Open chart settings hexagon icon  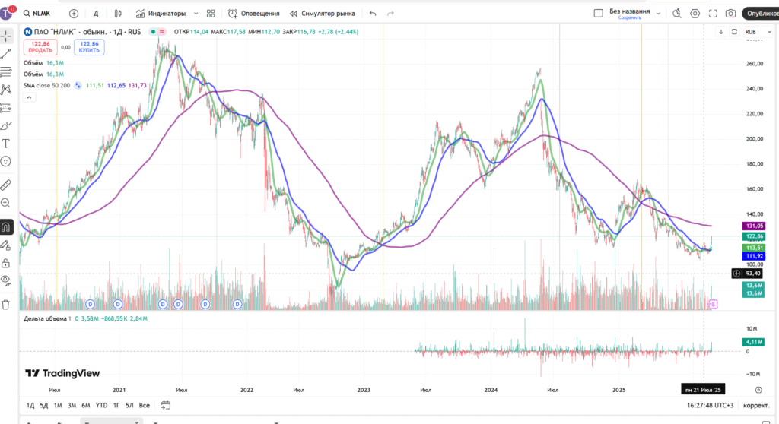tap(695, 14)
